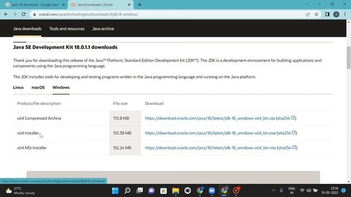Reload the Oracle page
Viewport: 351px width, 197px height.
pyautogui.click(x=24, y=14)
